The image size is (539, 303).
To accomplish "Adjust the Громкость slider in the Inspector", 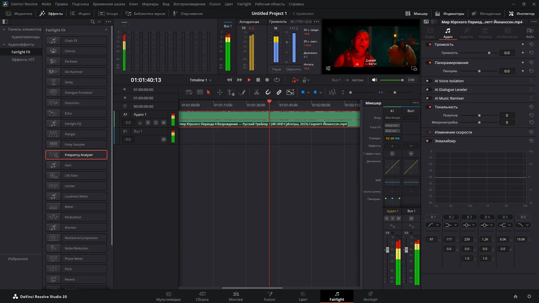I will pos(489,53).
